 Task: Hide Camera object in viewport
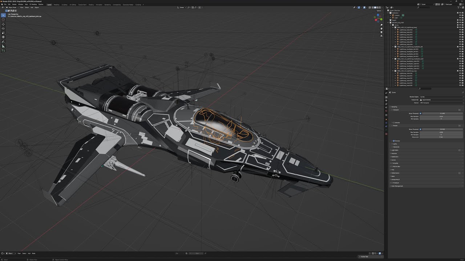(x=460, y=15)
